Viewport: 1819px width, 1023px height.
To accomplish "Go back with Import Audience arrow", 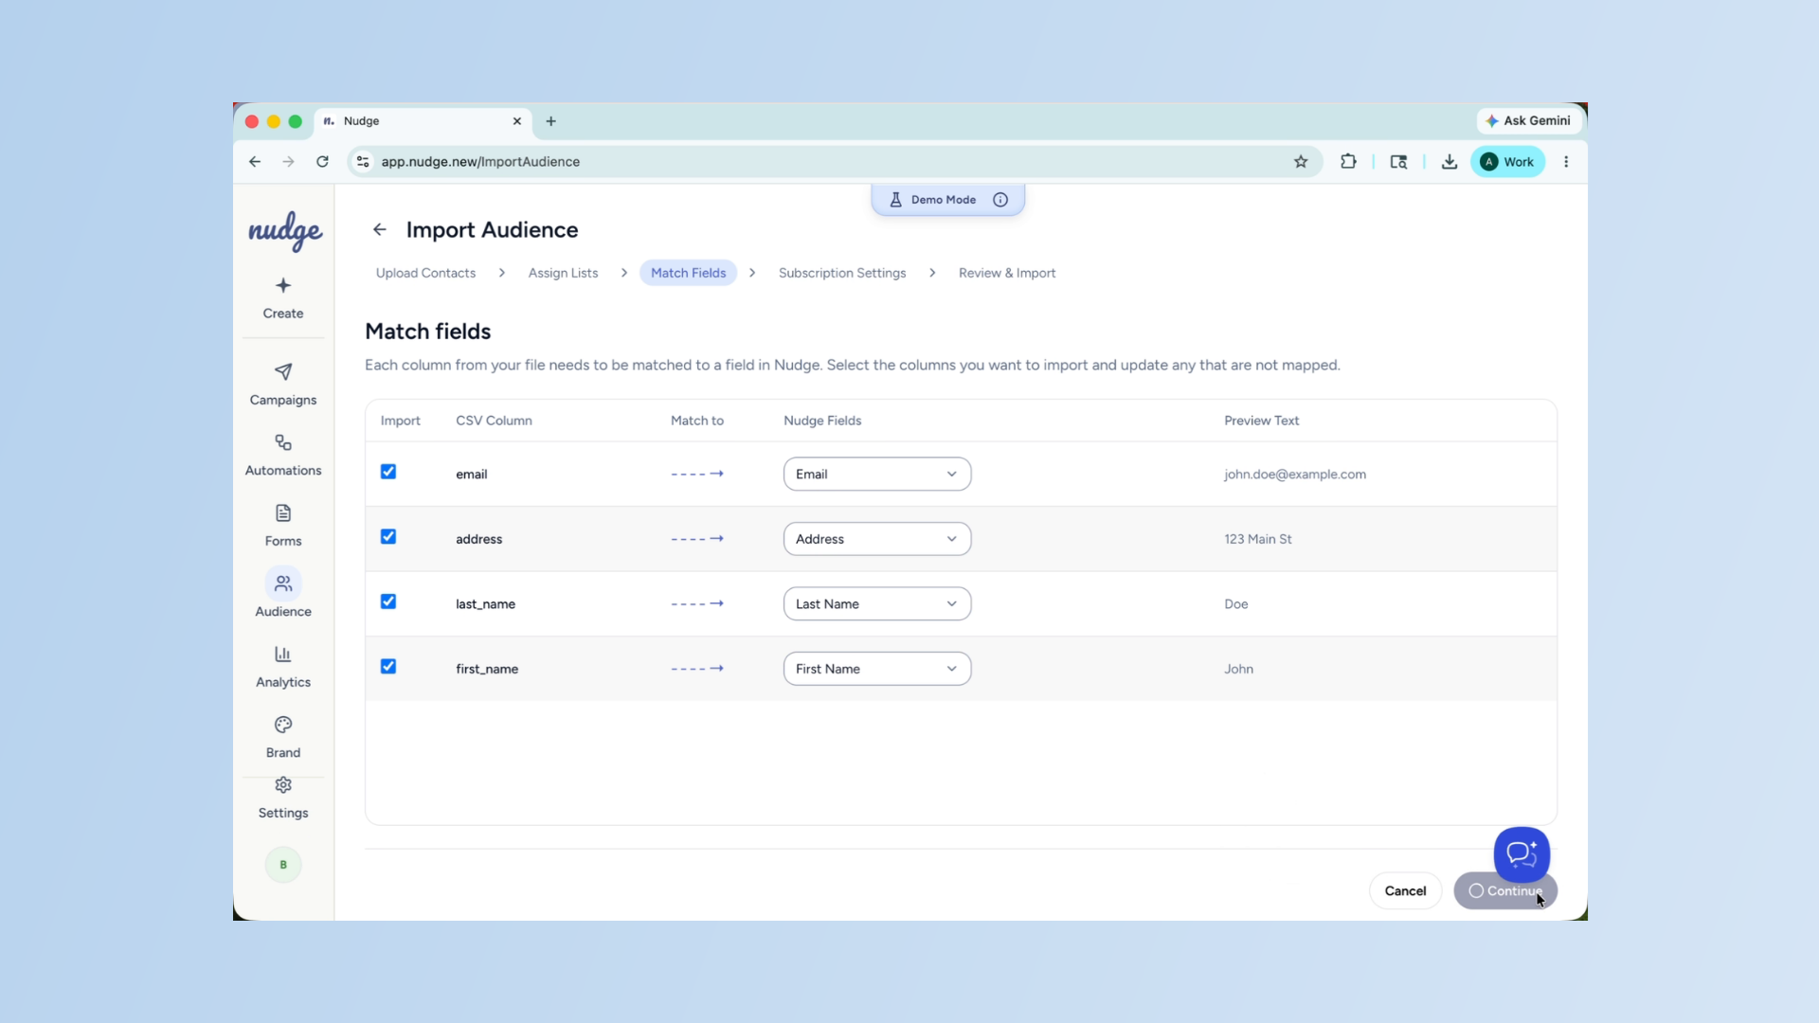I will click(x=380, y=229).
